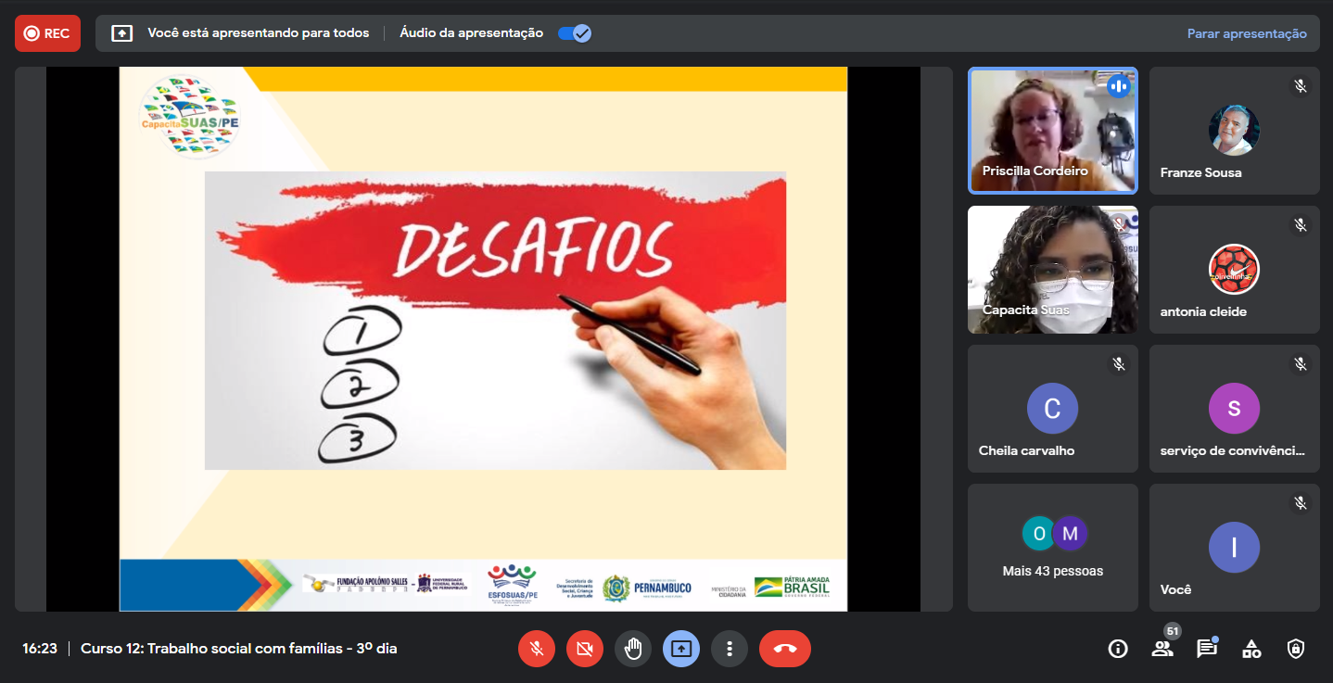This screenshot has width=1333, height=683.
Task: Show the participants list icon
Action: point(1162,649)
